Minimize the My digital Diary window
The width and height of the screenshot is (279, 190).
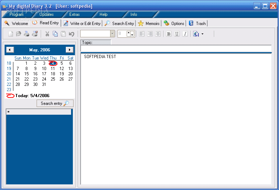tap(257, 6)
